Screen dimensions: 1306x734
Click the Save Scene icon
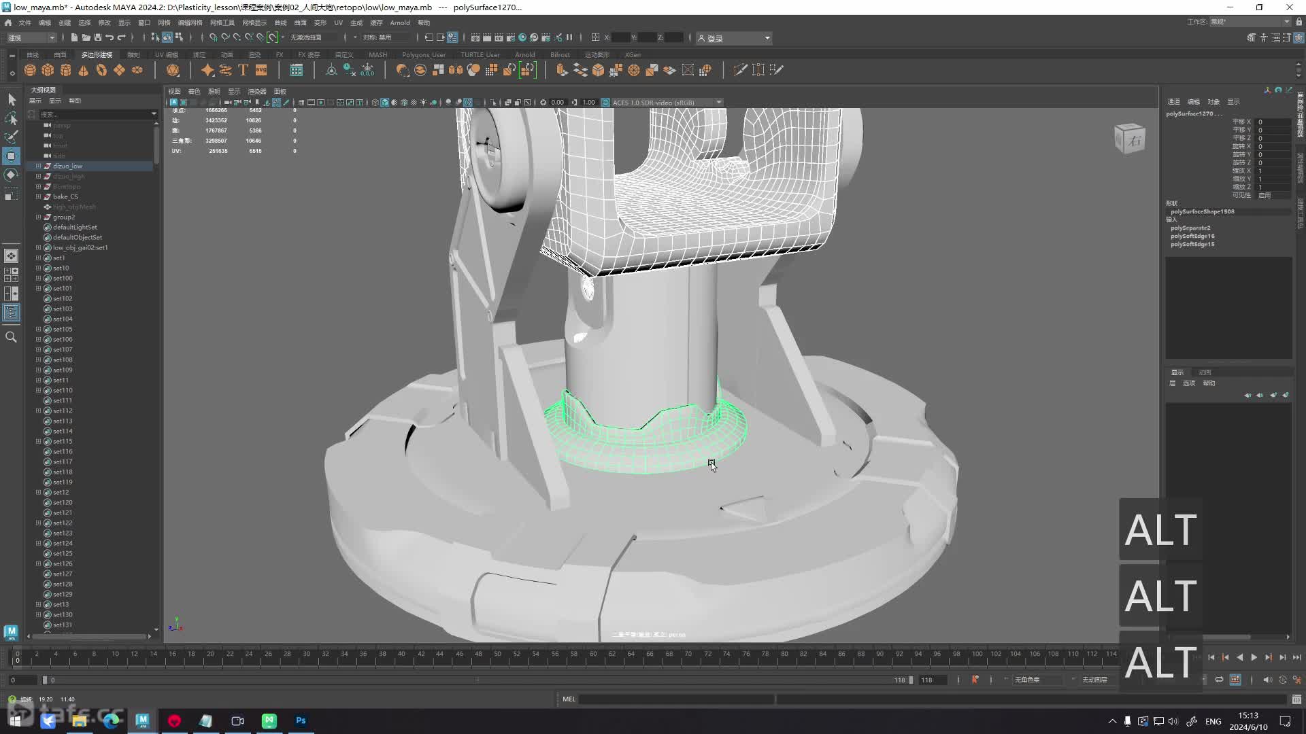tap(98, 37)
